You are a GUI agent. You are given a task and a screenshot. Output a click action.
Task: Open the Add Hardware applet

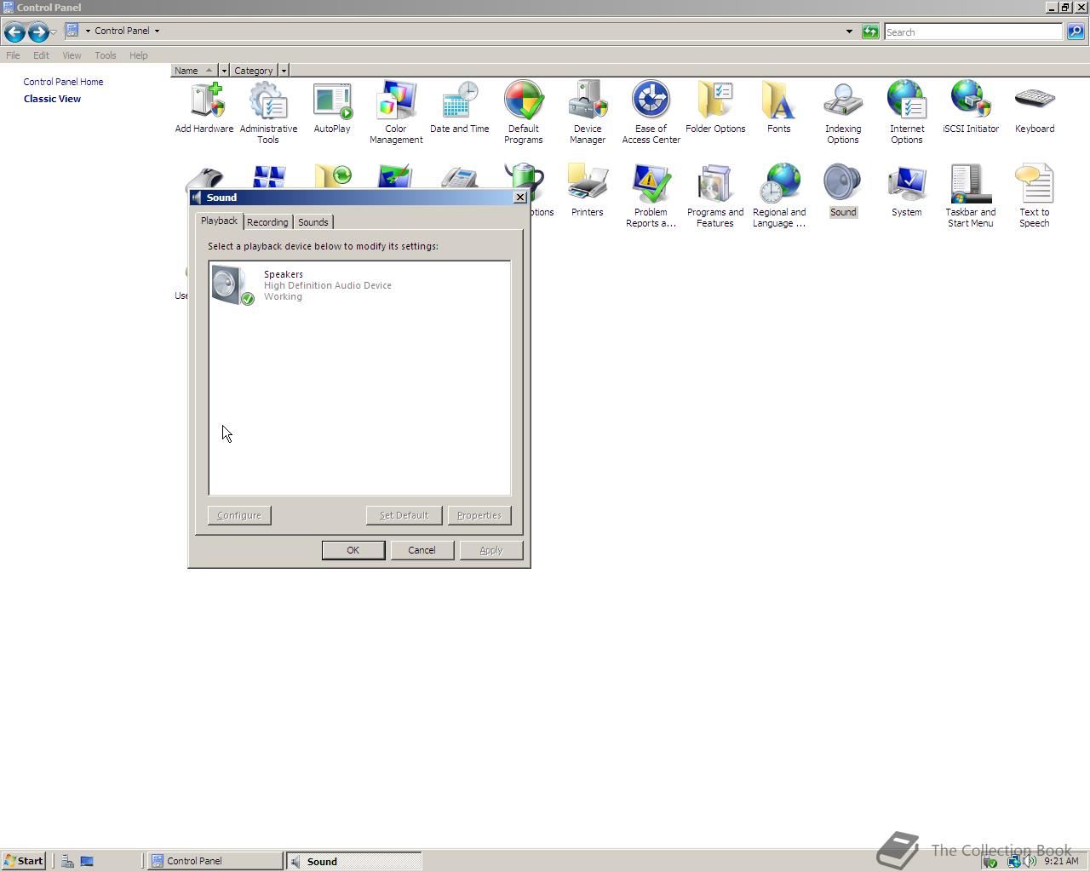pyautogui.click(x=204, y=108)
